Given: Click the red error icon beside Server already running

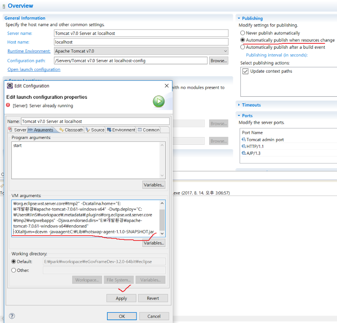Looking at the screenshot, I should coord(8,105).
